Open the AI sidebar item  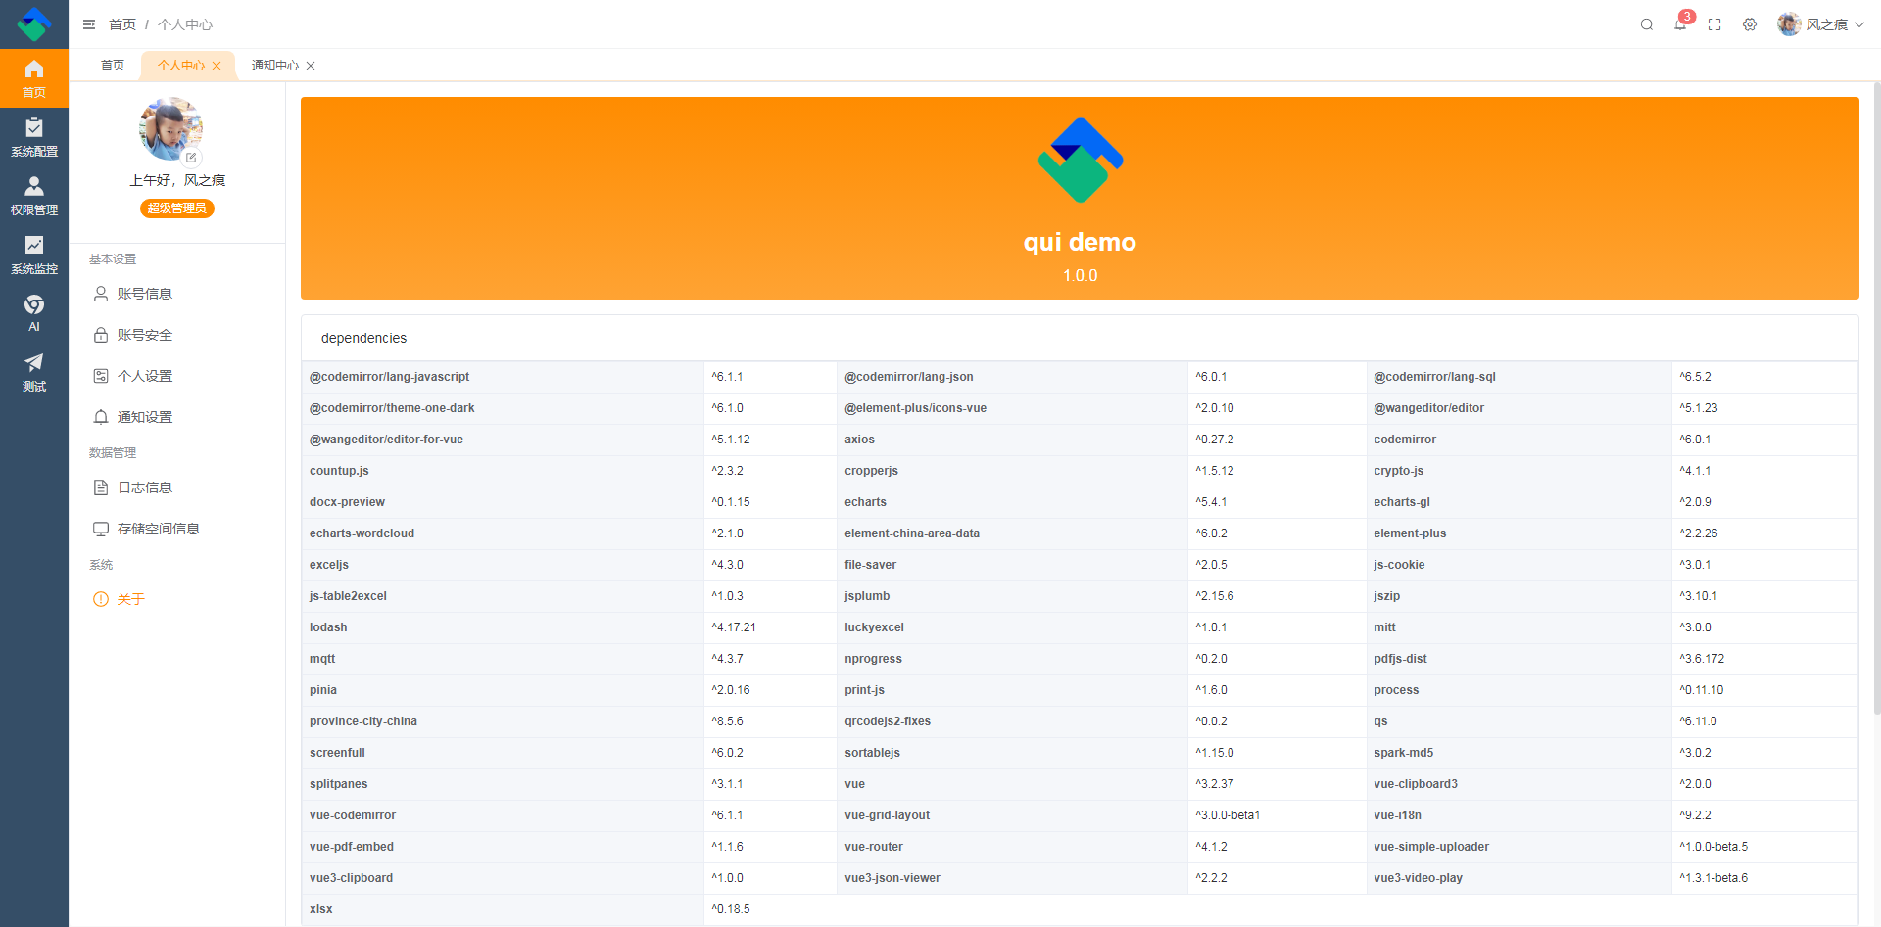click(x=34, y=313)
